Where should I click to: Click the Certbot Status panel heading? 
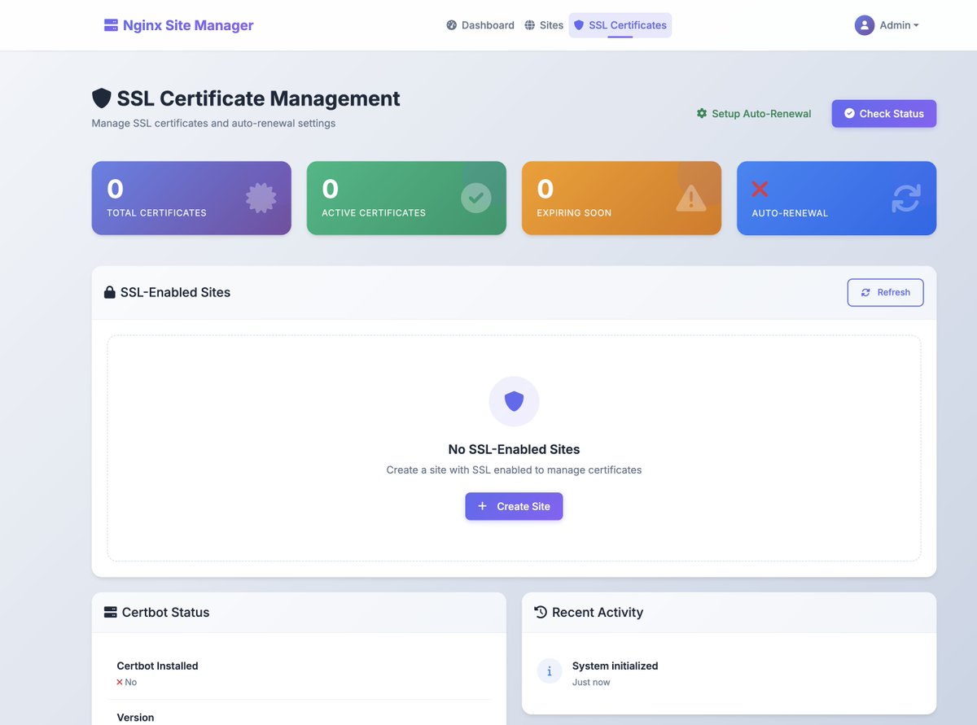165,612
